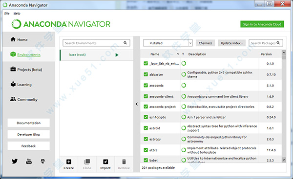
Task: Toggle the alabaster package checkbox
Action: (146, 74)
